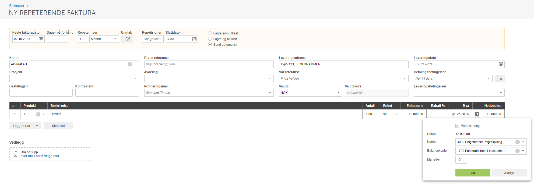The width and height of the screenshot is (534, 184).
Task: Open the Enhet stk dropdown
Action: pos(396,114)
